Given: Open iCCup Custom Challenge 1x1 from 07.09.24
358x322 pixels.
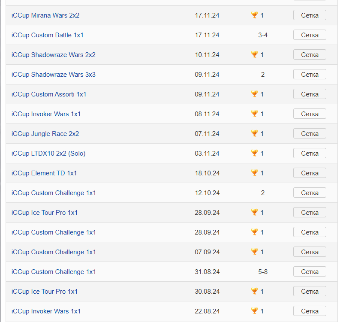Looking at the screenshot, I should coord(54,252).
